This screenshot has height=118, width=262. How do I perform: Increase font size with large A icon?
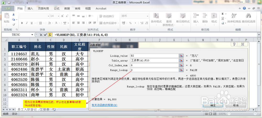click(x=62, y=16)
